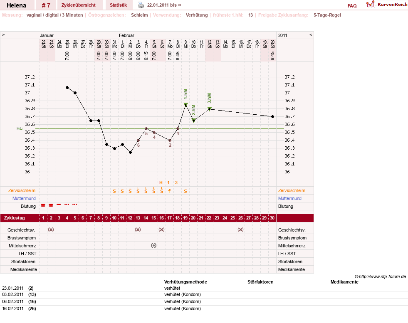Image resolution: width=408 pixels, height=323 pixels.
Task: Click spotting dots on cycle day 4
Action: tap(67, 205)
